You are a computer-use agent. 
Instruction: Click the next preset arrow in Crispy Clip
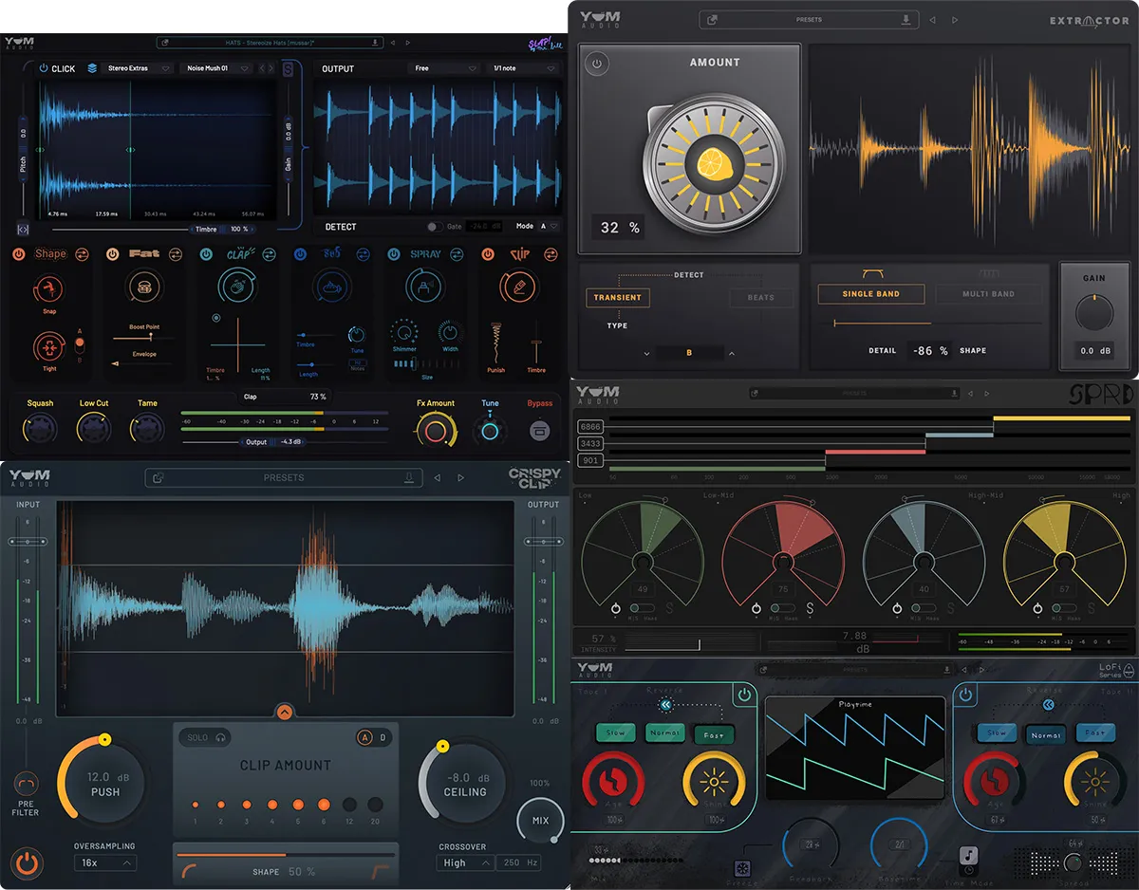click(x=461, y=477)
